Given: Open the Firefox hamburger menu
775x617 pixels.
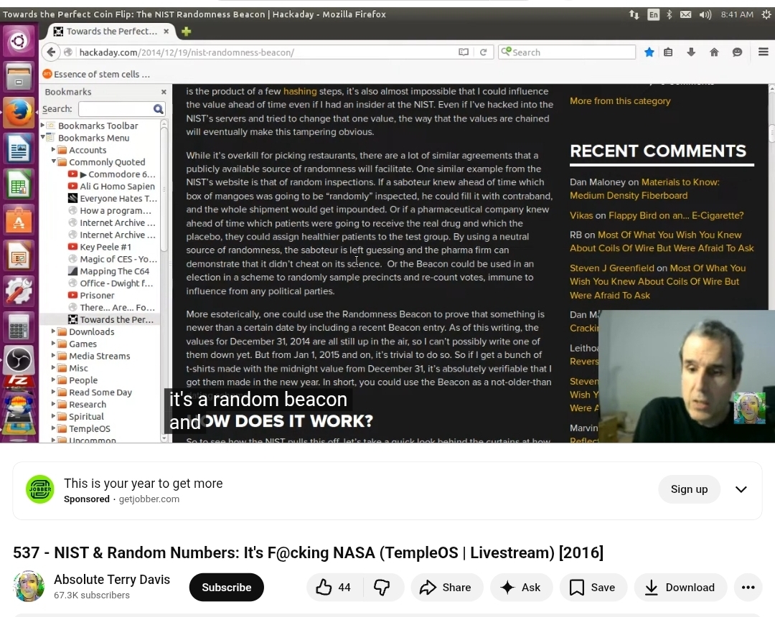Looking at the screenshot, I should (763, 52).
